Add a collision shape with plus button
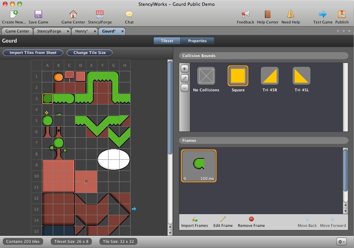This screenshot has height=248, width=354. [184, 69]
